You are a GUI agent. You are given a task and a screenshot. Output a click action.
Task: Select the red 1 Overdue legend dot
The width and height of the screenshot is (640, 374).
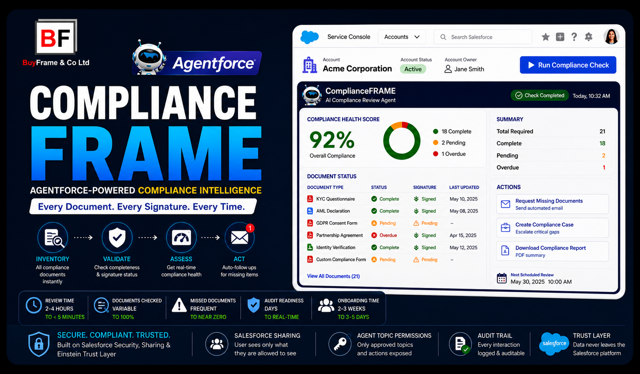[436, 154]
